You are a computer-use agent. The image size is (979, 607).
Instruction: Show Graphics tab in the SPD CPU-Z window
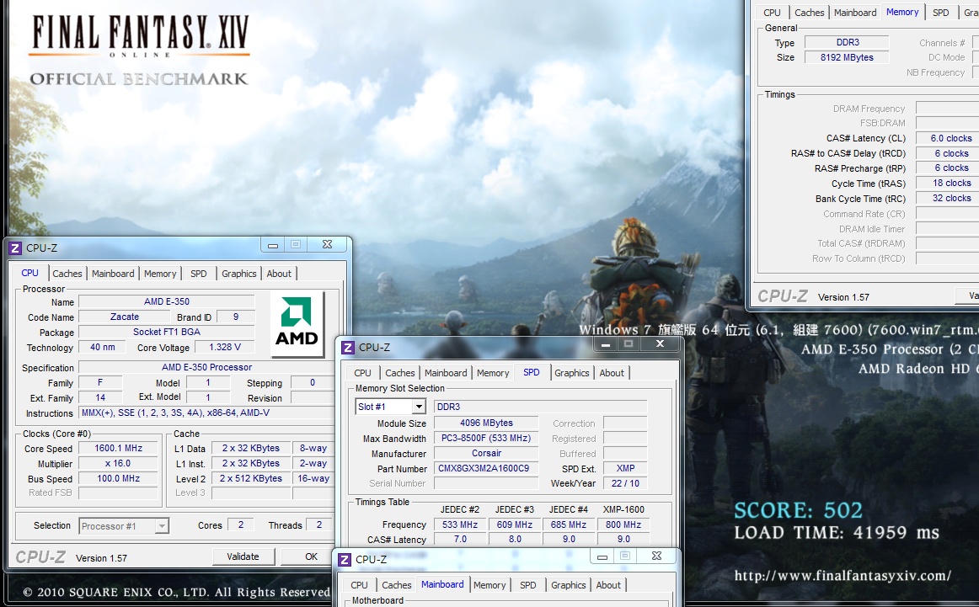click(572, 372)
